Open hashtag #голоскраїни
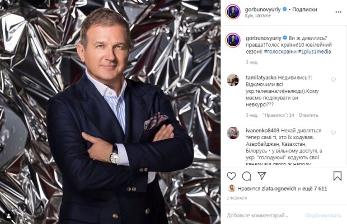The width and height of the screenshot is (347, 224). (280, 52)
